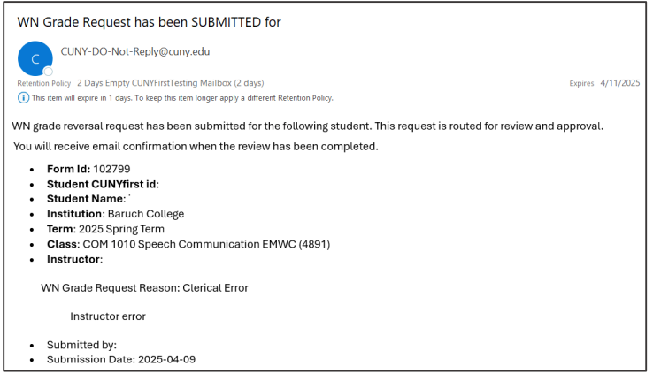The image size is (653, 381).
Task: Click the Student Name line
Action: 87,199
